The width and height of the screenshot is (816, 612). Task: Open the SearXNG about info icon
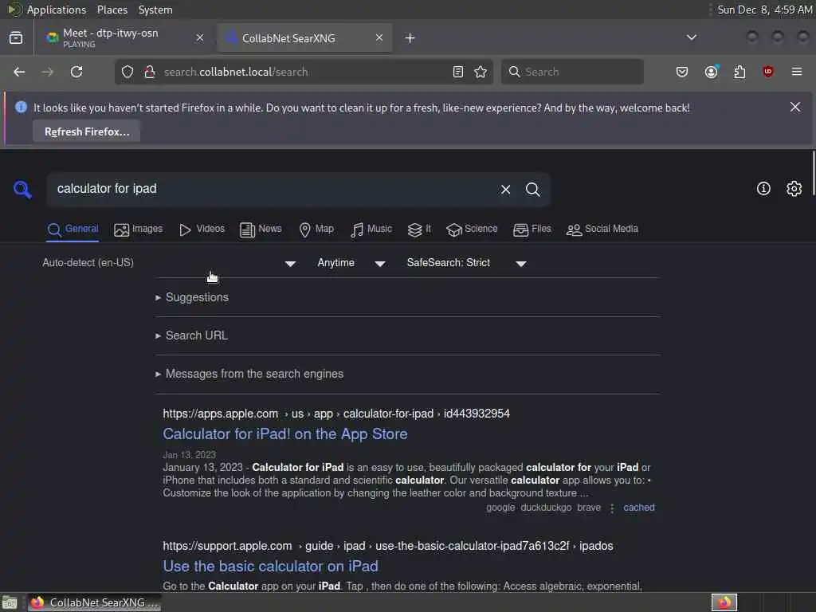coord(763,188)
